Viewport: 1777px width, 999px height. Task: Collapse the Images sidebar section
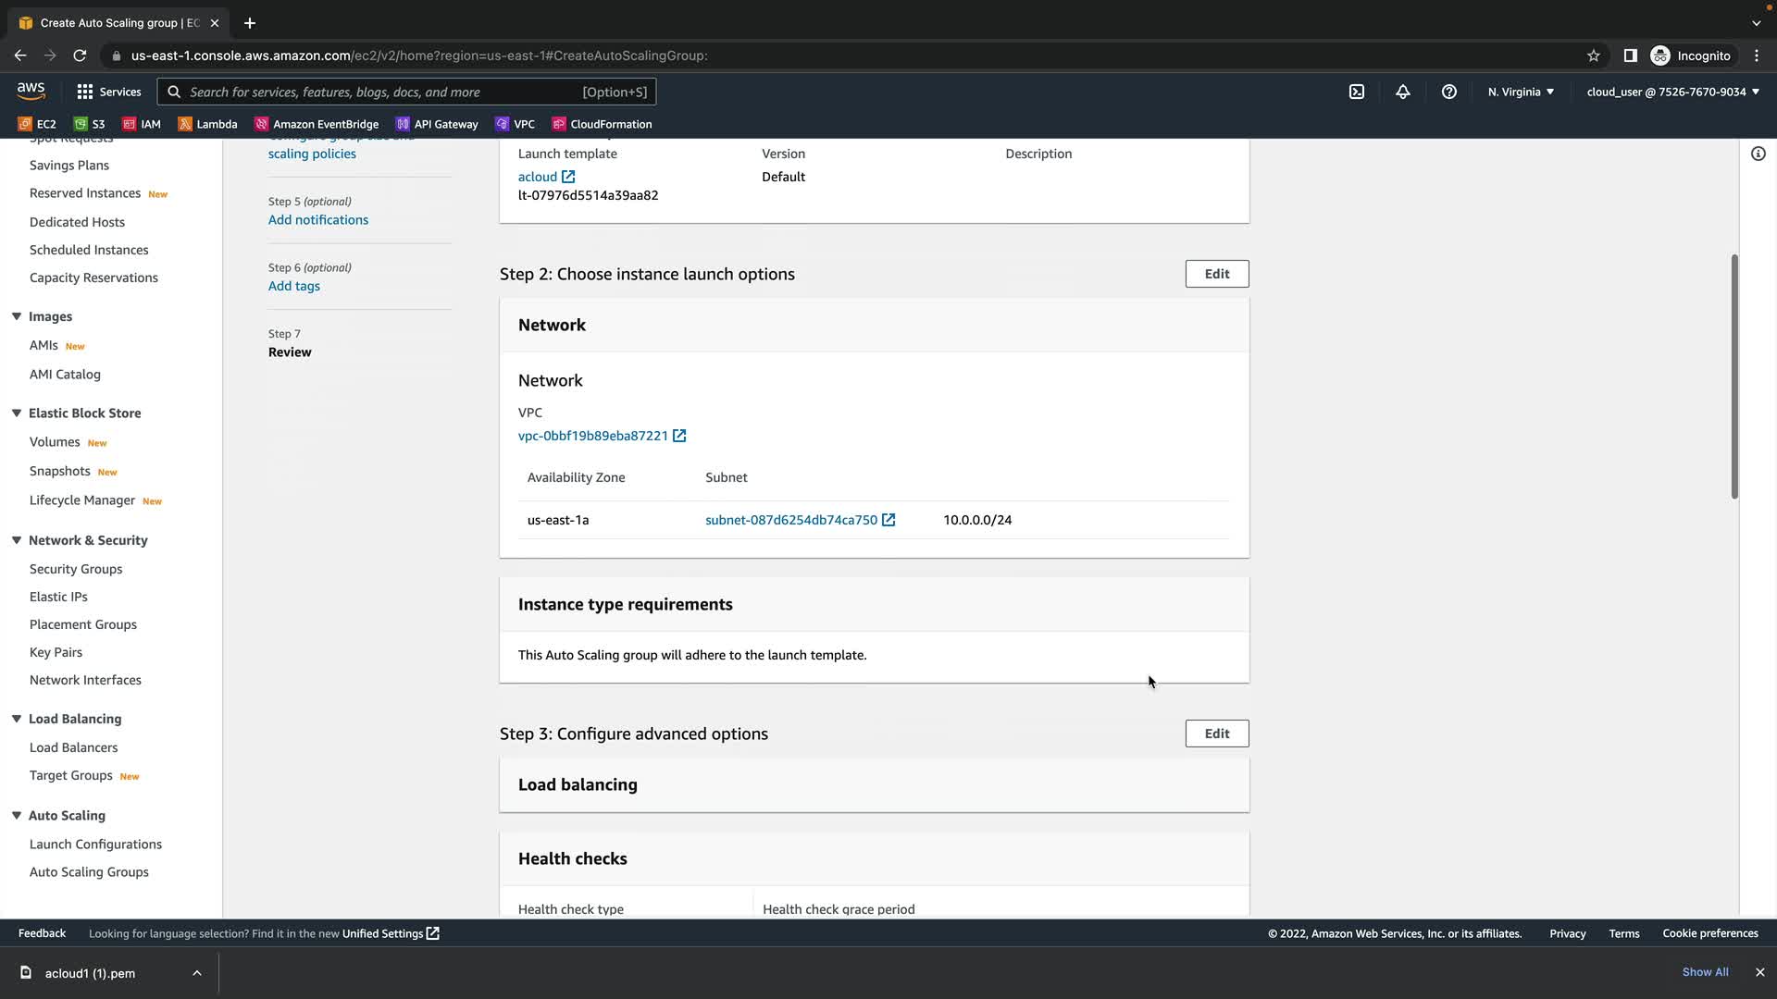pos(17,316)
